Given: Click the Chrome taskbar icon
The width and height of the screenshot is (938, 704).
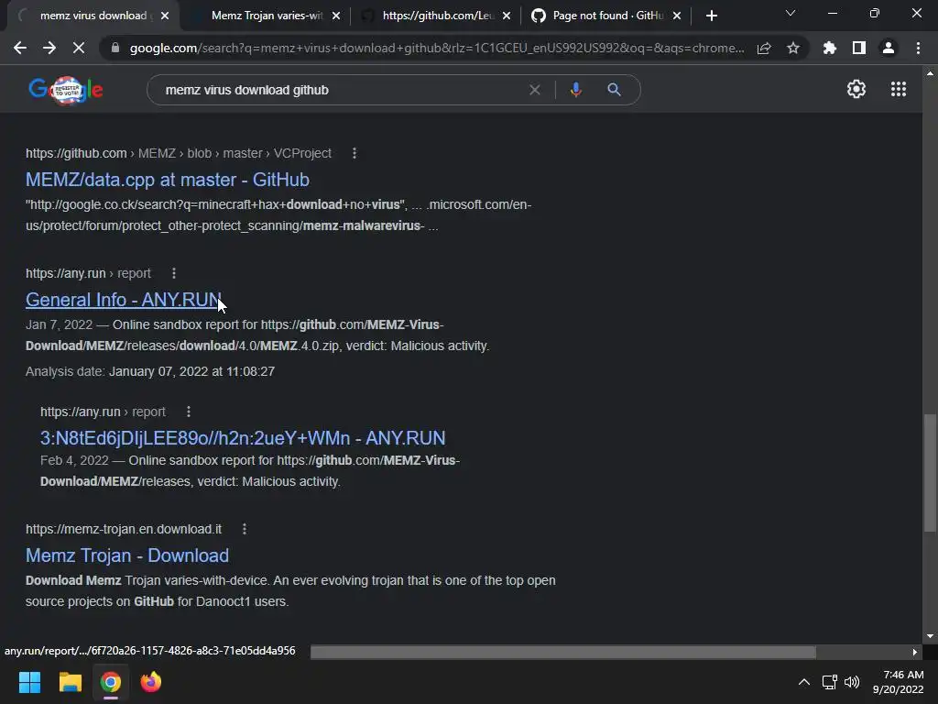Looking at the screenshot, I should [x=110, y=682].
